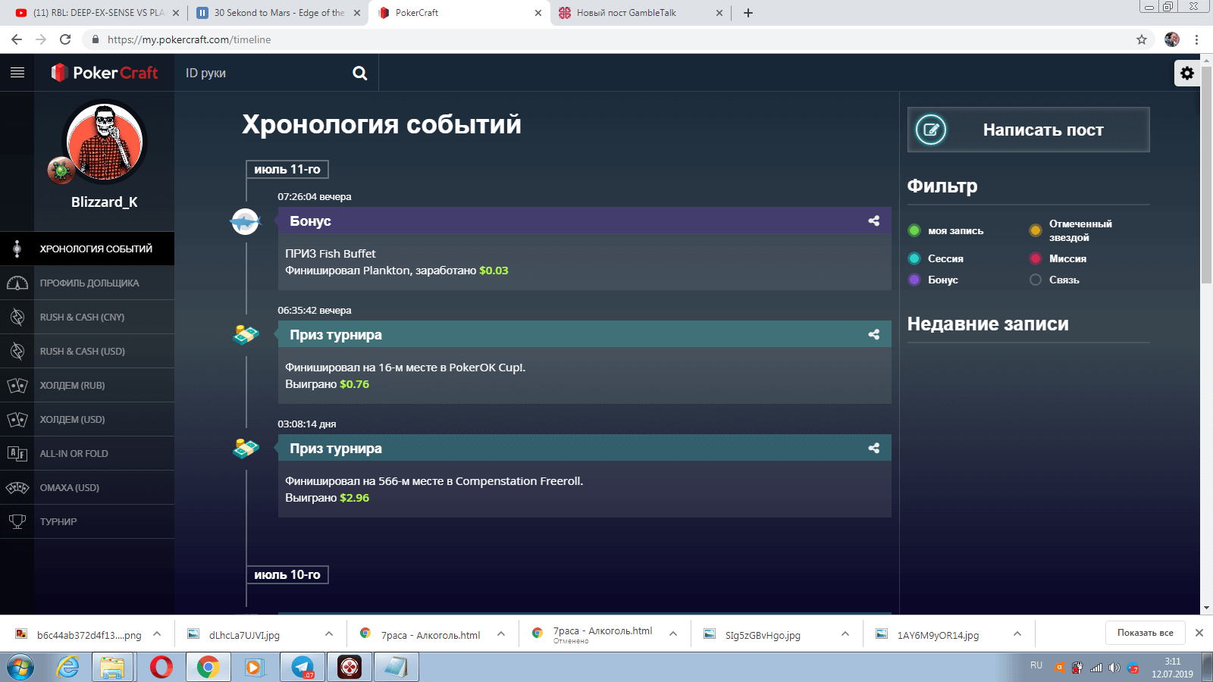
Task: Open All-In or Fold section
Action: (87, 453)
